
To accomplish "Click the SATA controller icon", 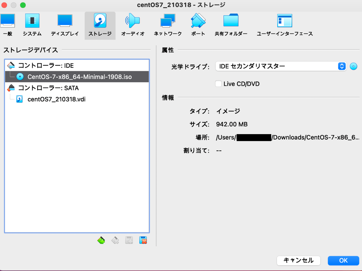I will [x=11, y=88].
